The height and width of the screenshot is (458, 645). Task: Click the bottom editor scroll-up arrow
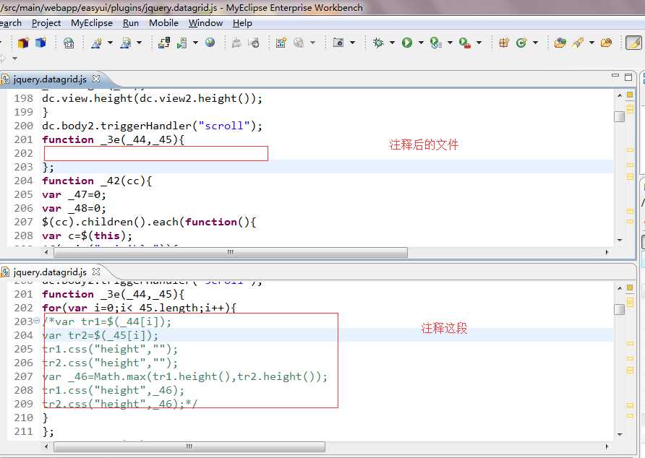620,288
